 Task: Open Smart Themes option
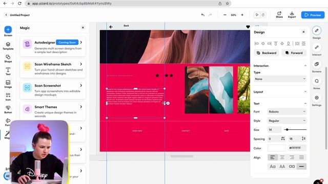click(53, 111)
